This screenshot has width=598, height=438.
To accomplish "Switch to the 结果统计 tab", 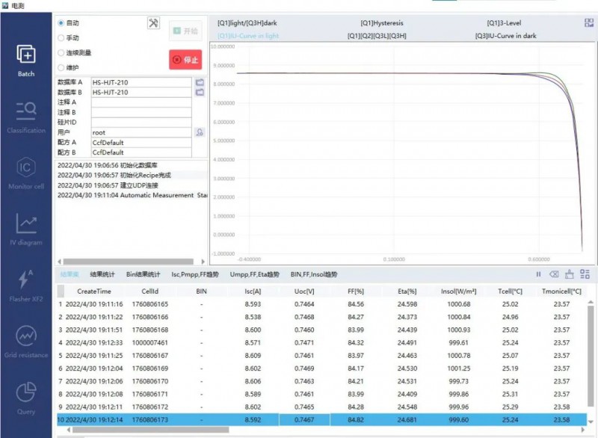I will coord(102,274).
